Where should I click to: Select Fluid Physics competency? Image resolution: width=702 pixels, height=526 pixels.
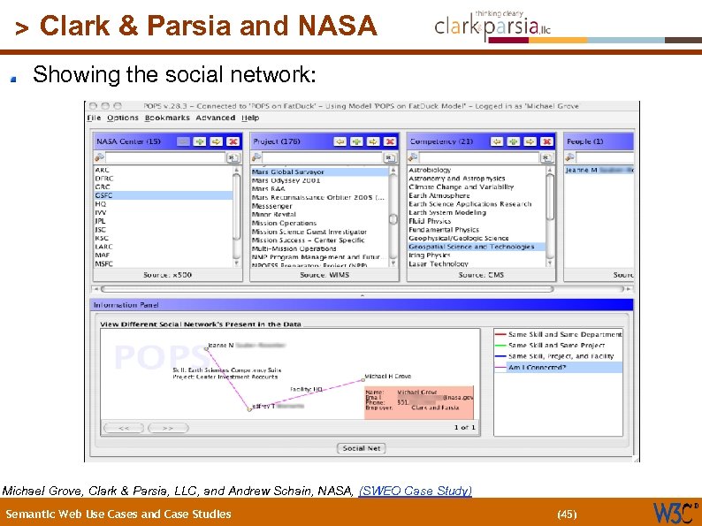[x=477, y=221]
